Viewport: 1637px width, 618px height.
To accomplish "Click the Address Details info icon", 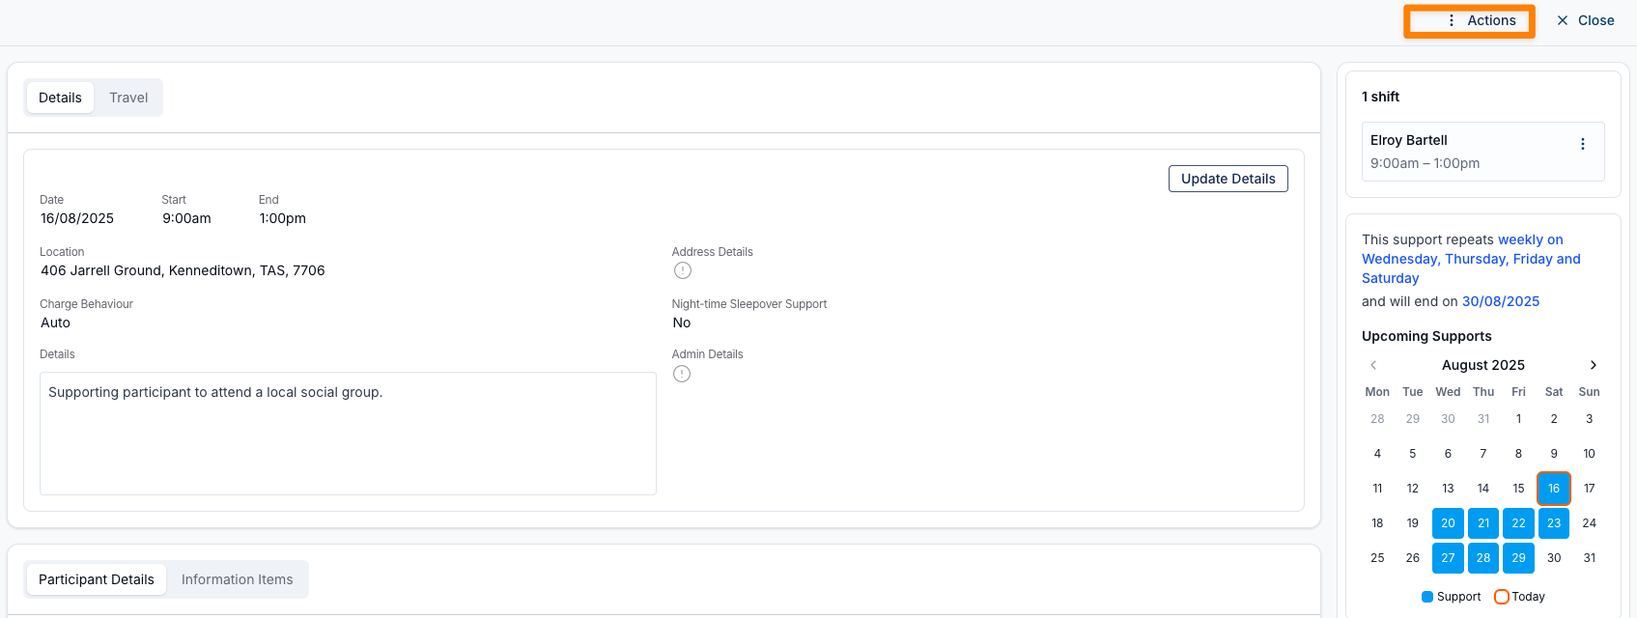I will [683, 270].
